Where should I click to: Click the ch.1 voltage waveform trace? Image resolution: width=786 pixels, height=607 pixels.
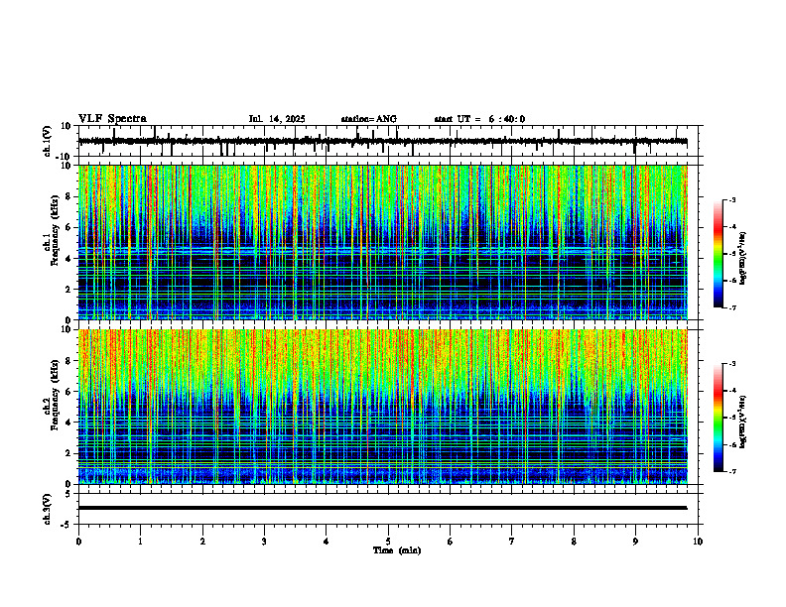(x=382, y=142)
